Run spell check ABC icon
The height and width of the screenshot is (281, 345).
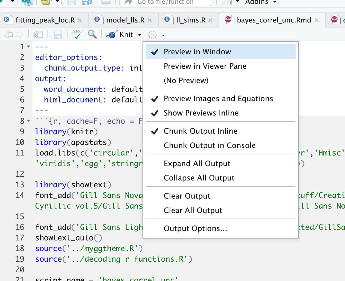(x=77, y=34)
